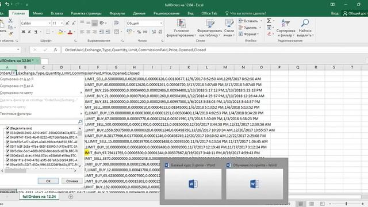Click the Percent Style button
Screen dimensions: 368x207
[x=139, y=32]
